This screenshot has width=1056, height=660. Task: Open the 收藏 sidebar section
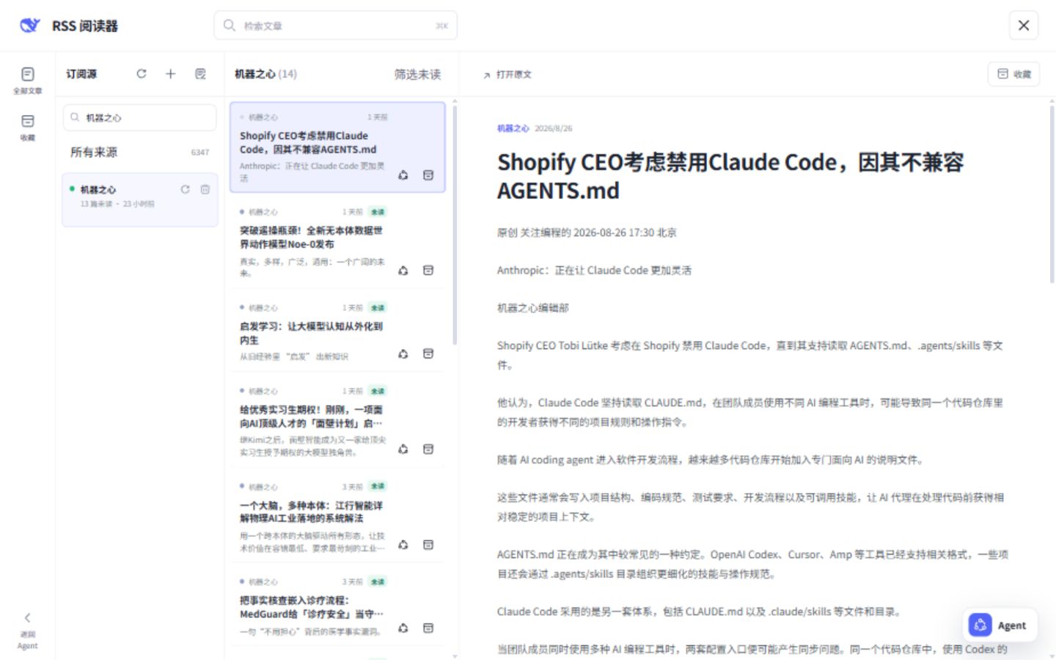[x=27, y=127]
